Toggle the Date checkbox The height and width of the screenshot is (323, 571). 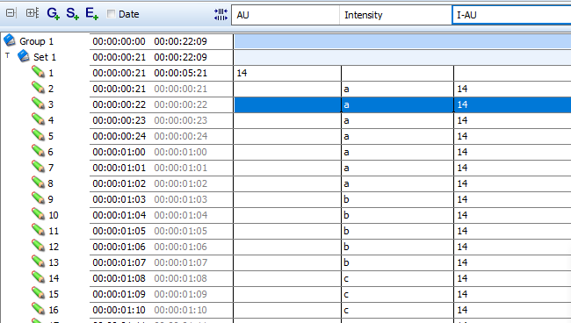111,14
